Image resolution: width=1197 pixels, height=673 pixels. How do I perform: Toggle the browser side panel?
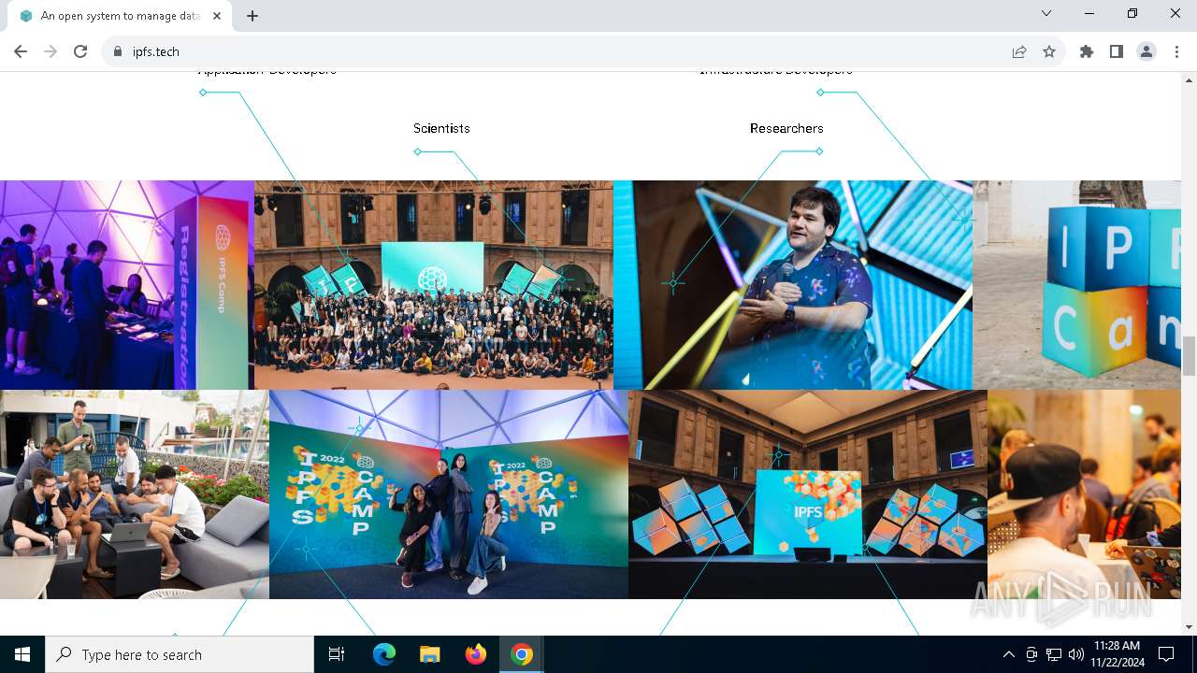1117,51
